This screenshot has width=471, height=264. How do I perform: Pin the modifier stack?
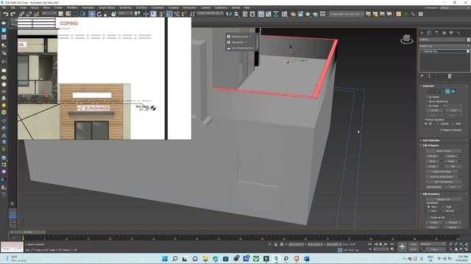tap(422, 76)
